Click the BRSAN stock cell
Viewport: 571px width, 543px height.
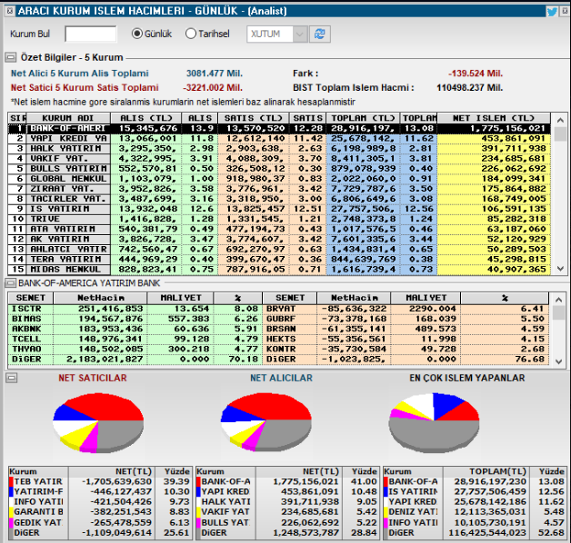289,329
